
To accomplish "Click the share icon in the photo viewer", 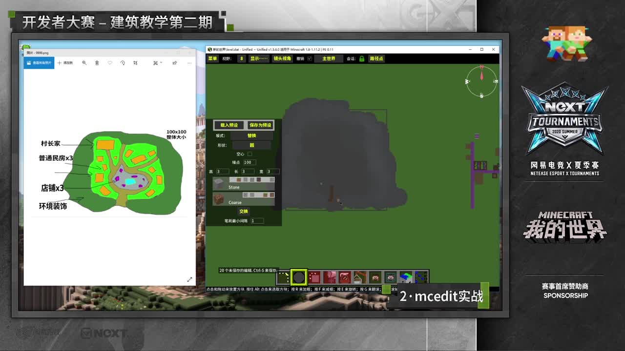I will pos(174,63).
